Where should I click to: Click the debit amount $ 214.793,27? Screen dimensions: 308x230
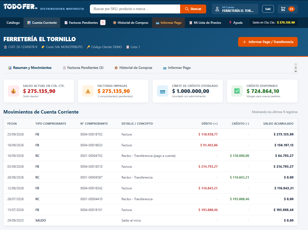click(x=208, y=167)
